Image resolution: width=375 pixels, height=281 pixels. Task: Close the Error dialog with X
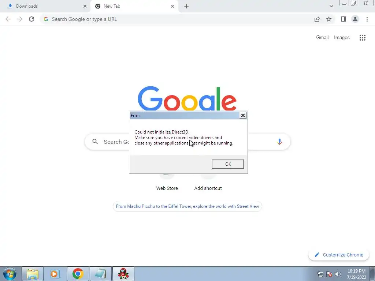pyautogui.click(x=243, y=115)
